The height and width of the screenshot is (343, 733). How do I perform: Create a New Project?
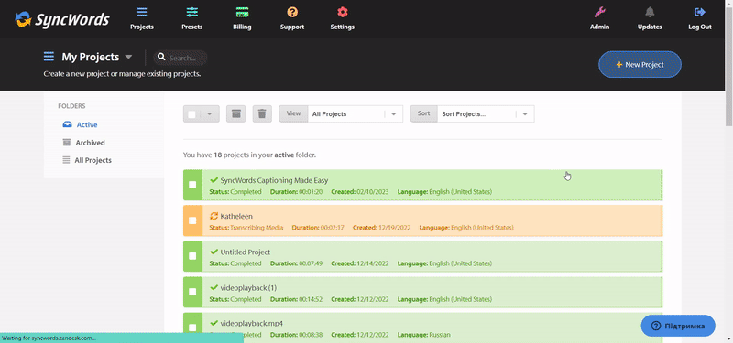coord(640,64)
